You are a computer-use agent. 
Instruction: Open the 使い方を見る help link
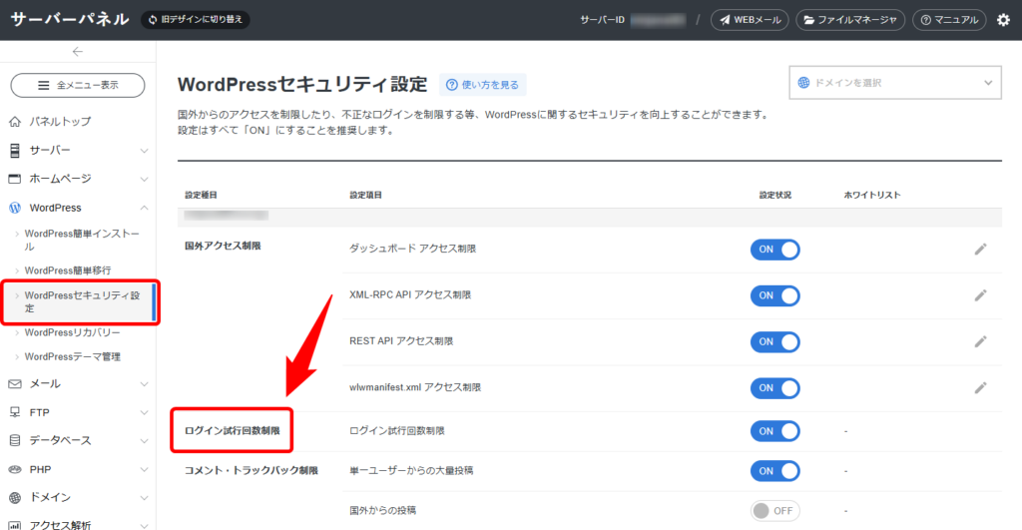[484, 85]
